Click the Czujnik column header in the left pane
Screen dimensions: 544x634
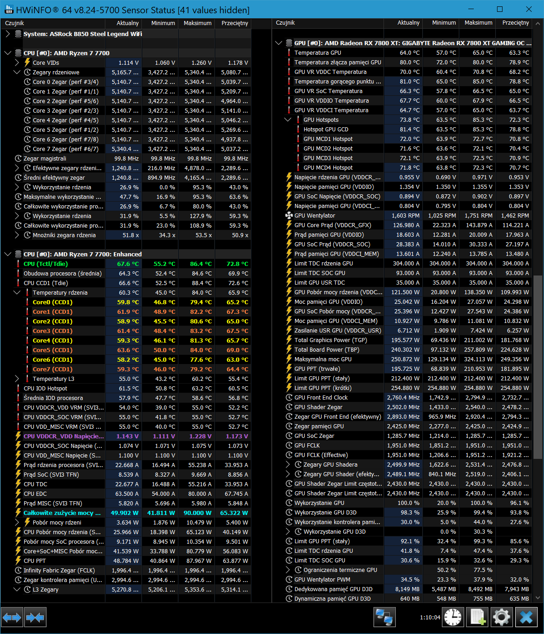tap(53, 23)
